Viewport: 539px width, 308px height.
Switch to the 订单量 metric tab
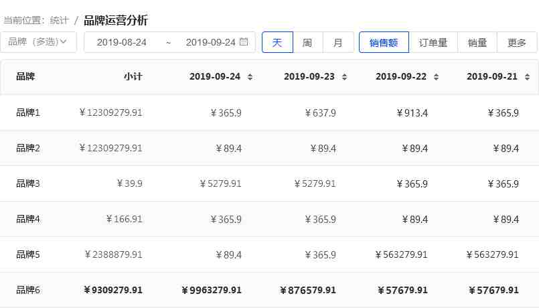pos(433,42)
